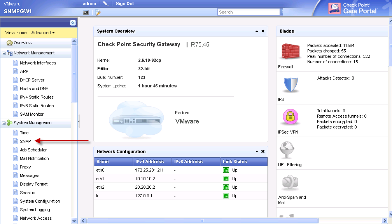Click the configuration lock icon beside admin
Viewport: 392px width, 224px height.
point(106,3)
